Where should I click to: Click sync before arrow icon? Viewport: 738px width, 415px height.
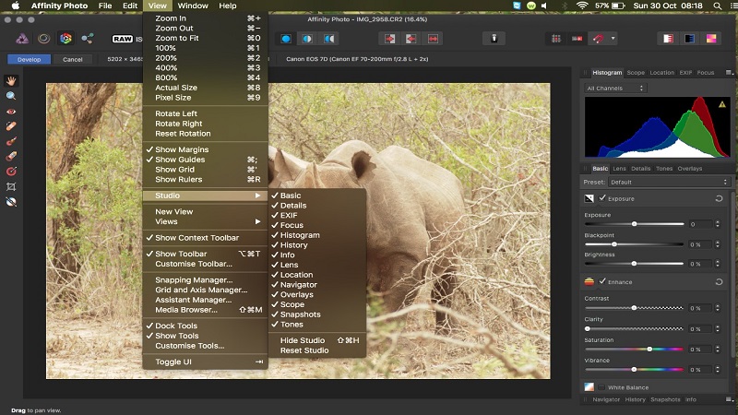point(389,39)
